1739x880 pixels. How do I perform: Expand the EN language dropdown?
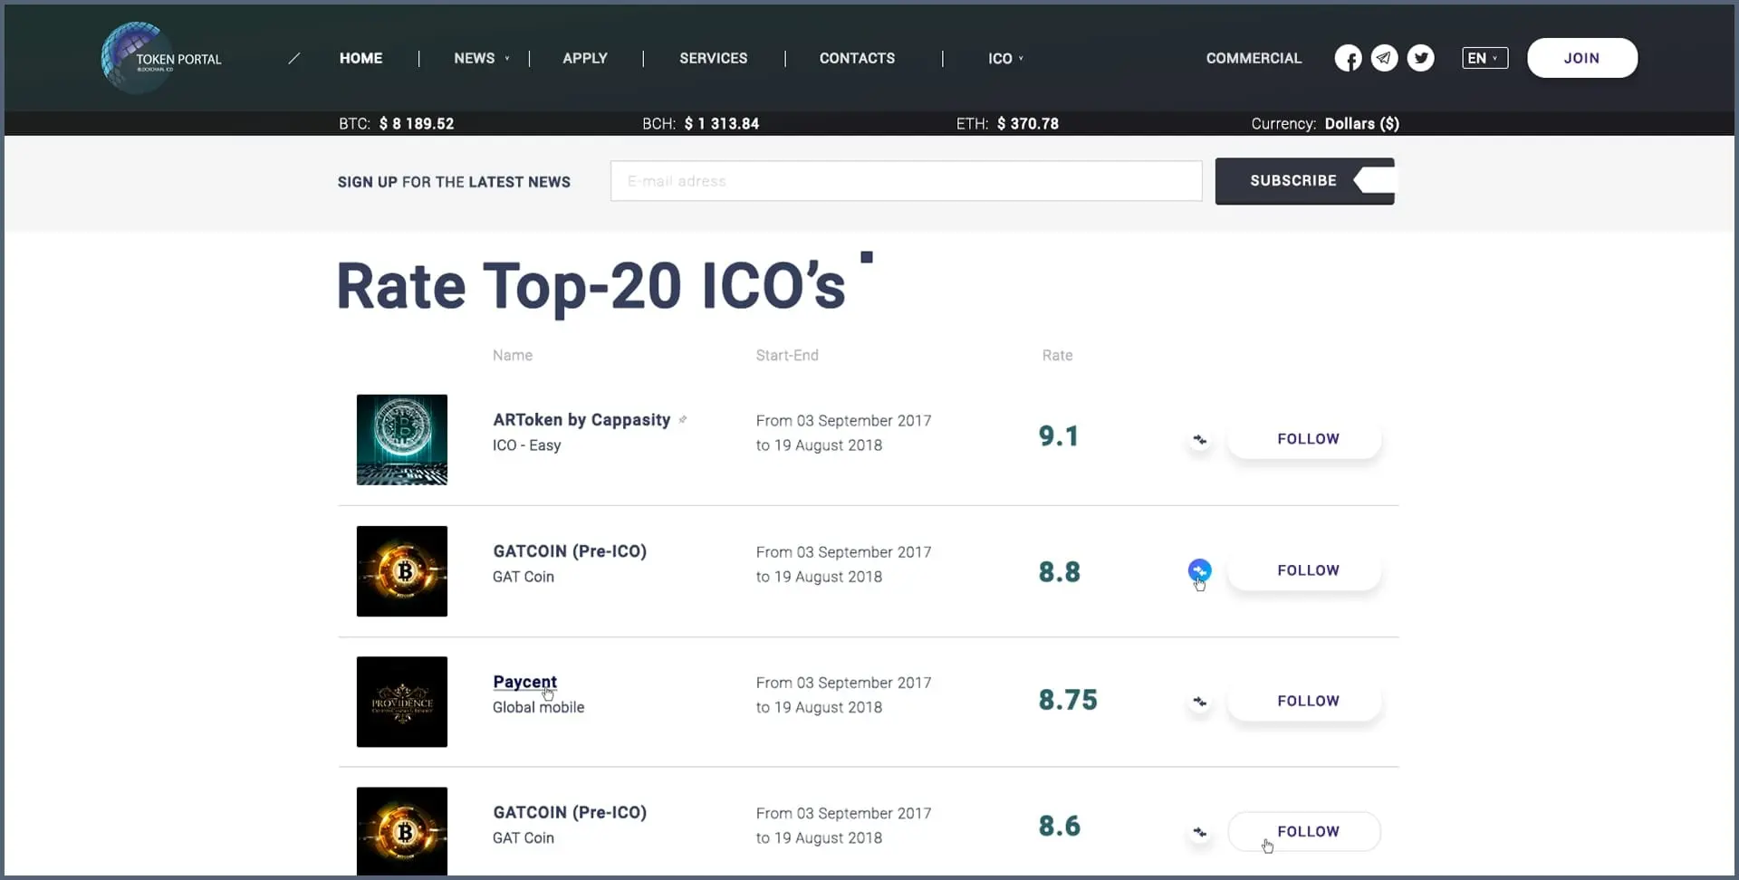(1484, 58)
